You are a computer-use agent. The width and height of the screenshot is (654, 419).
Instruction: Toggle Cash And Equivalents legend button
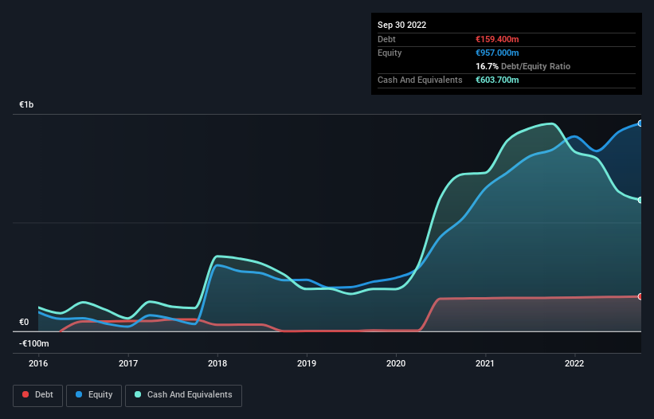(x=183, y=395)
